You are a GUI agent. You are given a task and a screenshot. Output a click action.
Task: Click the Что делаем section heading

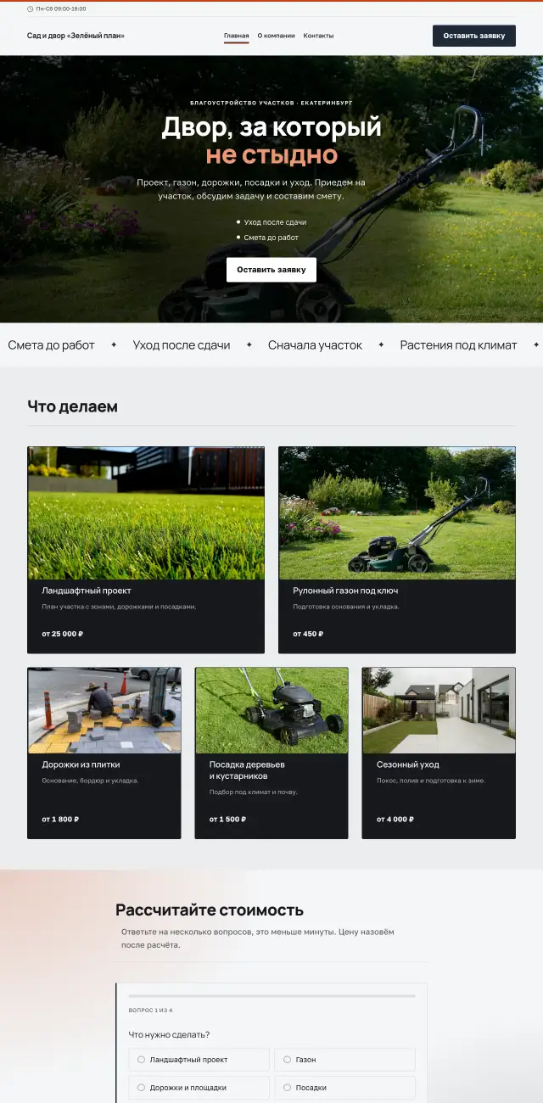coord(73,406)
